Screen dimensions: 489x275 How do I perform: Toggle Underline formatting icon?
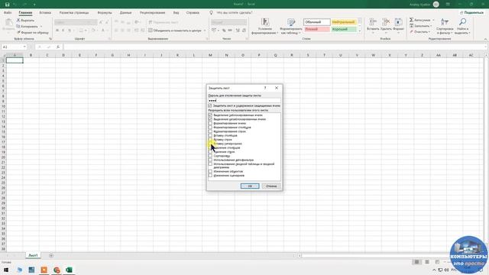(70, 31)
